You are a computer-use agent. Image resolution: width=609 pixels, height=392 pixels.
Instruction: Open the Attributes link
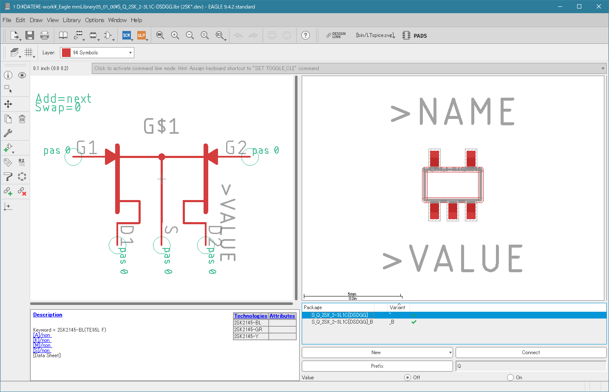282,316
